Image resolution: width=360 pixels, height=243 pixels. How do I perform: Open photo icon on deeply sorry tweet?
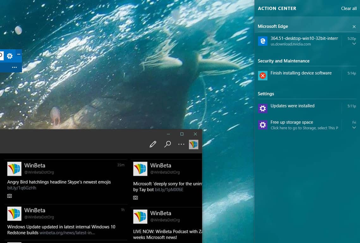(136, 197)
